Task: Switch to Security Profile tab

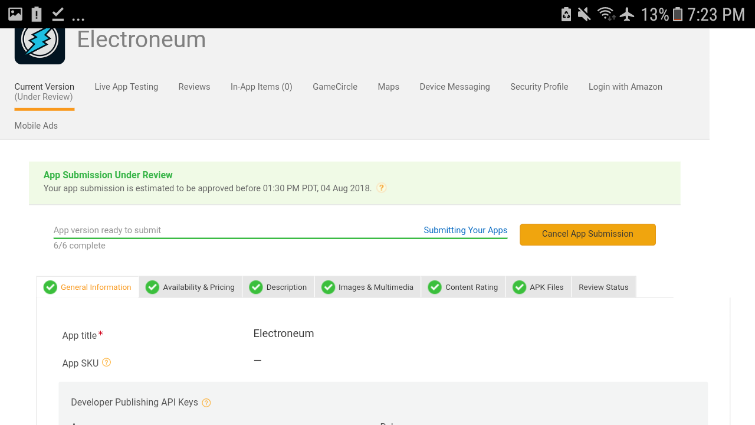Action: point(539,87)
